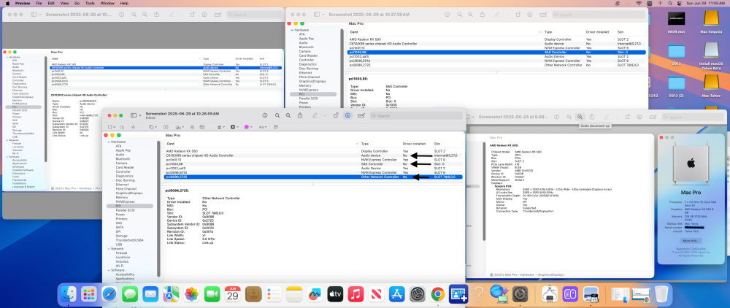This screenshot has height=308, width=730.
Task: Open highlight color dropdown arrow in front window
Action: pyautogui.click(x=325, y=115)
